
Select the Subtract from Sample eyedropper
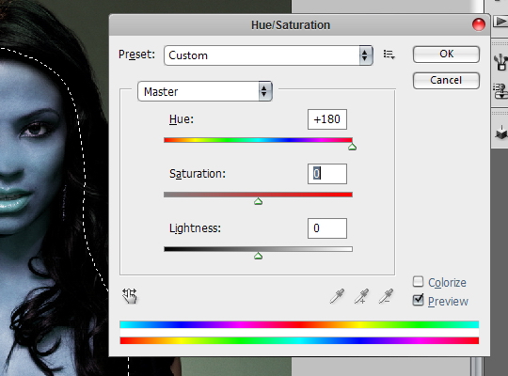point(386,296)
